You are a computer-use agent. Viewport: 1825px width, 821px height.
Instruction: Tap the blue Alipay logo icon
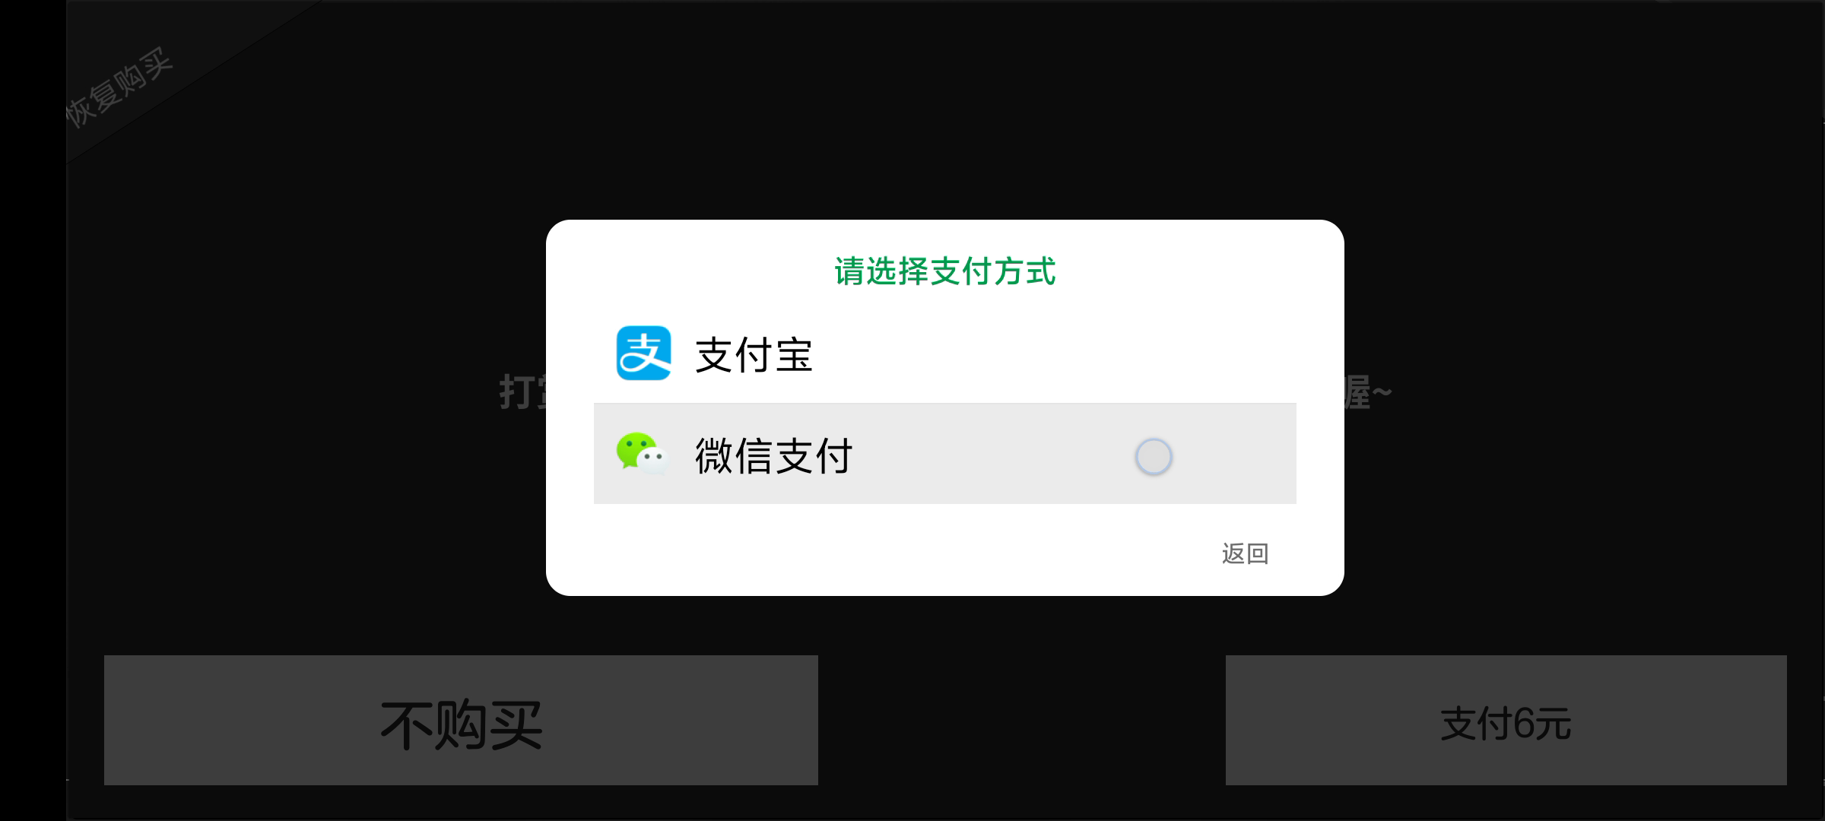coord(643,353)
